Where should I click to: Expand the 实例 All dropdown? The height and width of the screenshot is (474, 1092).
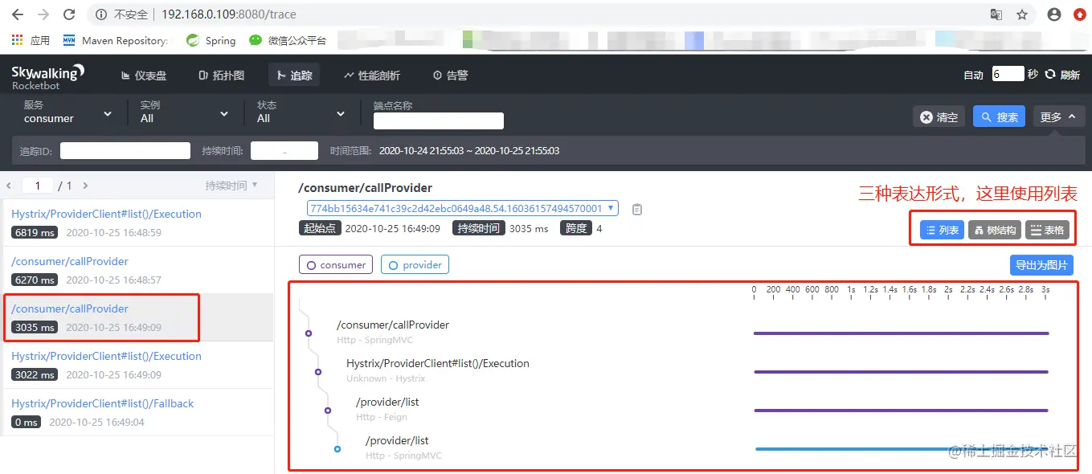coord(184,112)
